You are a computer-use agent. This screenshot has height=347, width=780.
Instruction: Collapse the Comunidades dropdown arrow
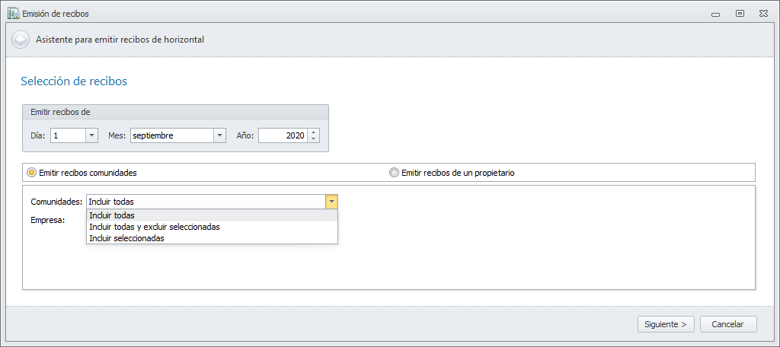(x=331, y=202)
